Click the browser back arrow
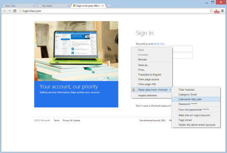The height and width of the screenshot is (153, 227). pyautogui.click(x=5, y=11)
